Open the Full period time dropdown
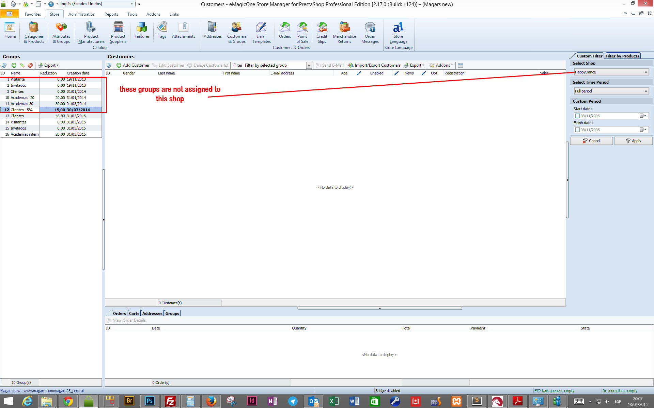The height and width of the screenshot is (408, 654). (x=611, y=91)
